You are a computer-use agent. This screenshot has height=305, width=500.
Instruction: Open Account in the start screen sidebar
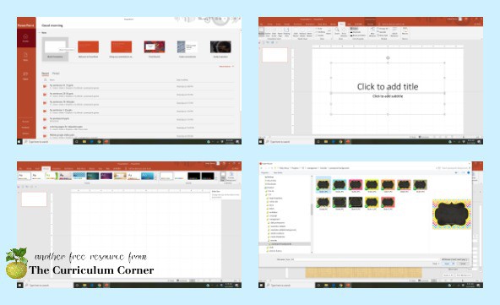coord(25,122)
